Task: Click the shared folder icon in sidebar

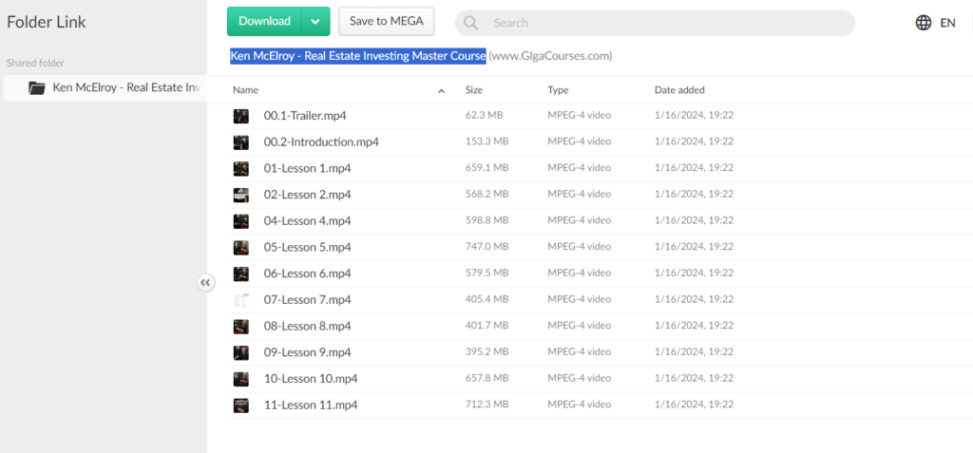Action: click(x=37, y=87)
